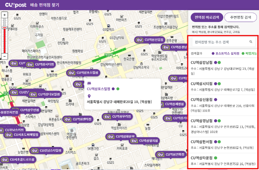Click the GS칼텍스 gas station icon
259x170 pixels.
[108, 26]
